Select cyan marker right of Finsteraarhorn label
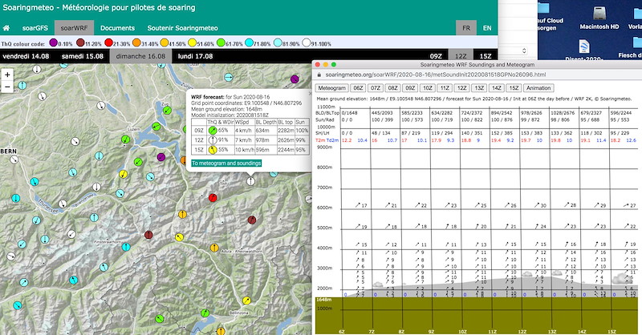This screenshot has height=335, width=642. click(x=126, y=247)
